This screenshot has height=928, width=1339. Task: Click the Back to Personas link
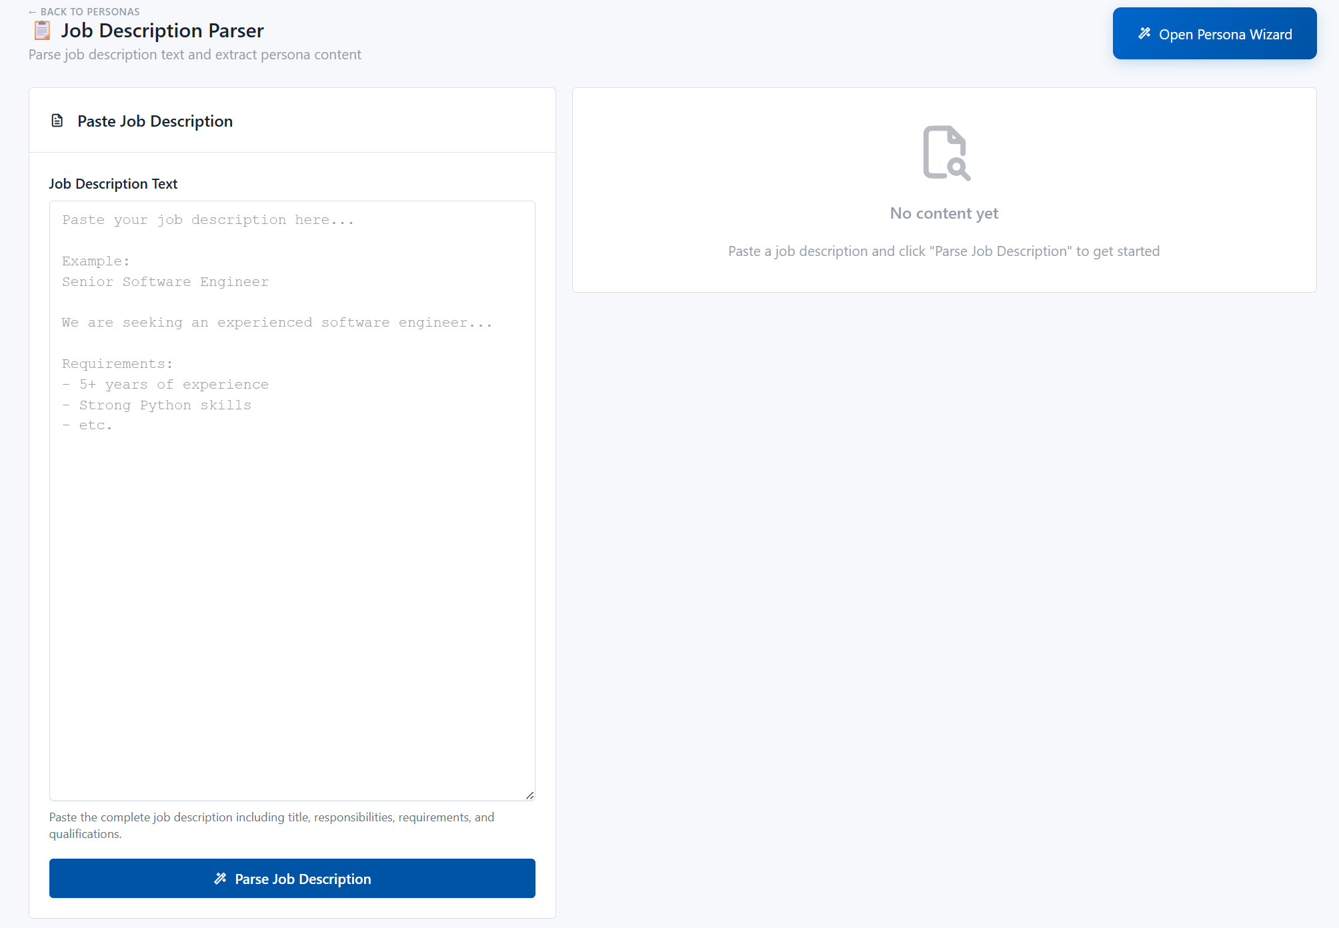[x=89, y=11]
